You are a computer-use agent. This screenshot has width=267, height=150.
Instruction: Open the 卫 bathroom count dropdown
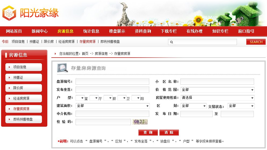click(x=122, y=98)
